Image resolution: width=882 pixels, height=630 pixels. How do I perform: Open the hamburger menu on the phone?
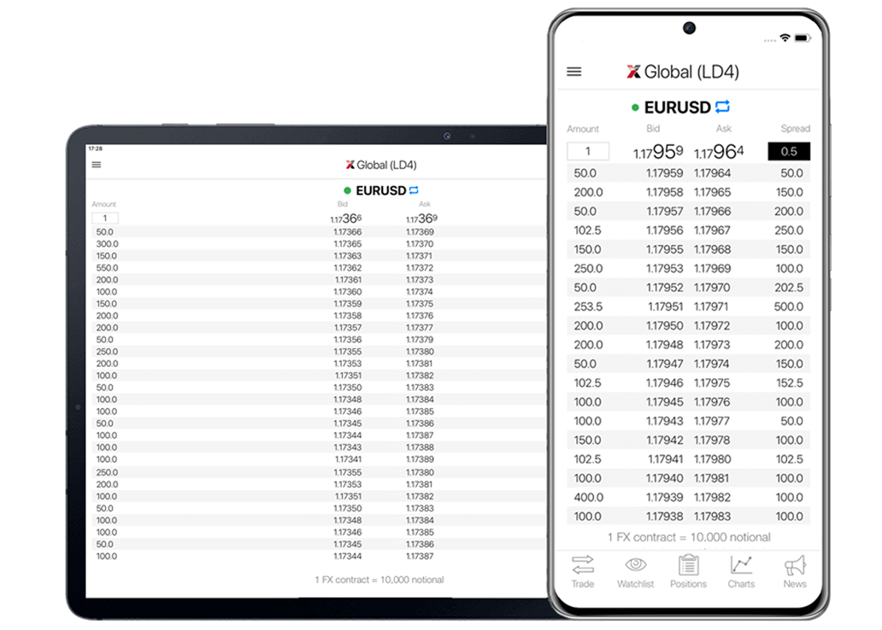click(573, 72)
